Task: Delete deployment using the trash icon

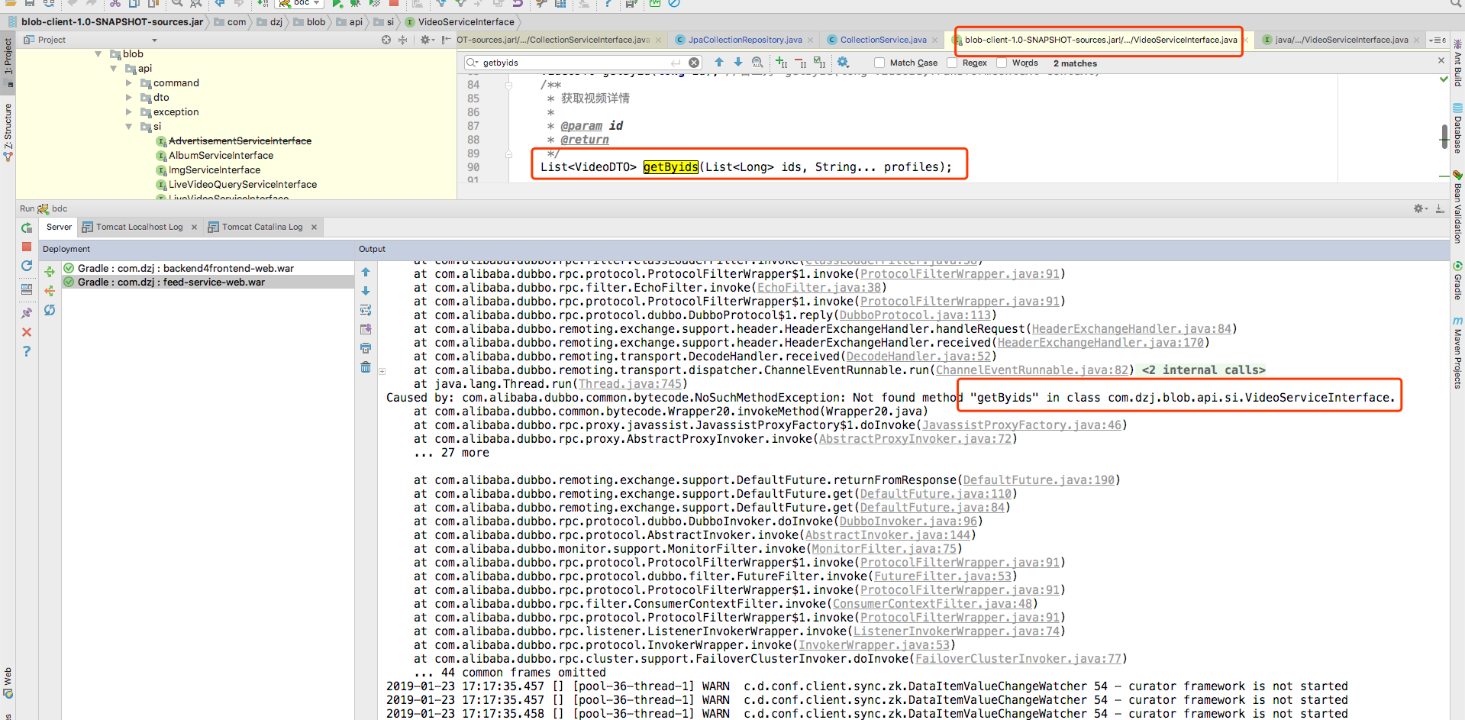Action: 366,367
